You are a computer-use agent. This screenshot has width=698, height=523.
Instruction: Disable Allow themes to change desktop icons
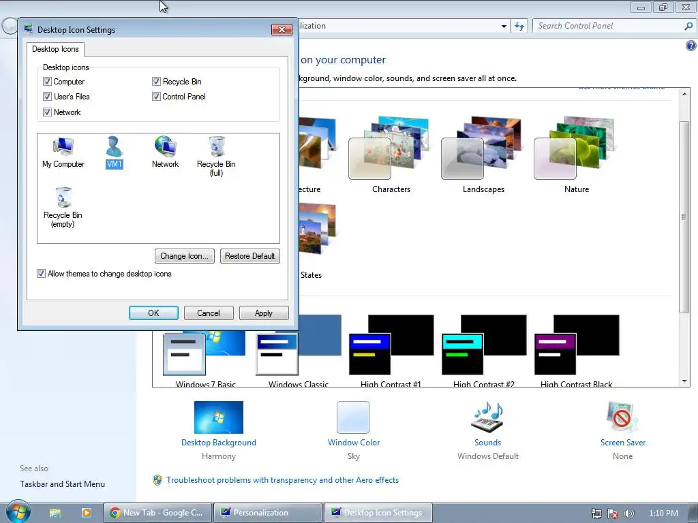click(41, 274)
